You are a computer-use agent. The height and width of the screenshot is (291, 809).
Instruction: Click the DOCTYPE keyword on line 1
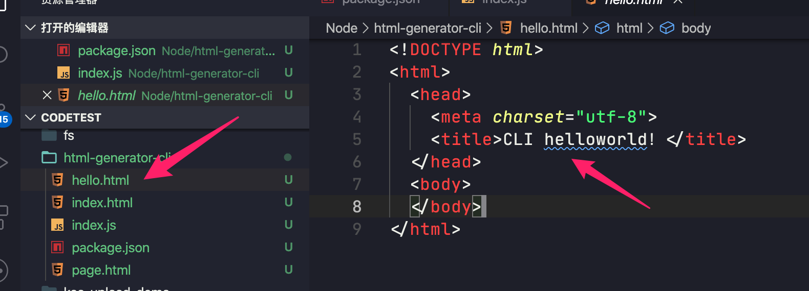445,50
